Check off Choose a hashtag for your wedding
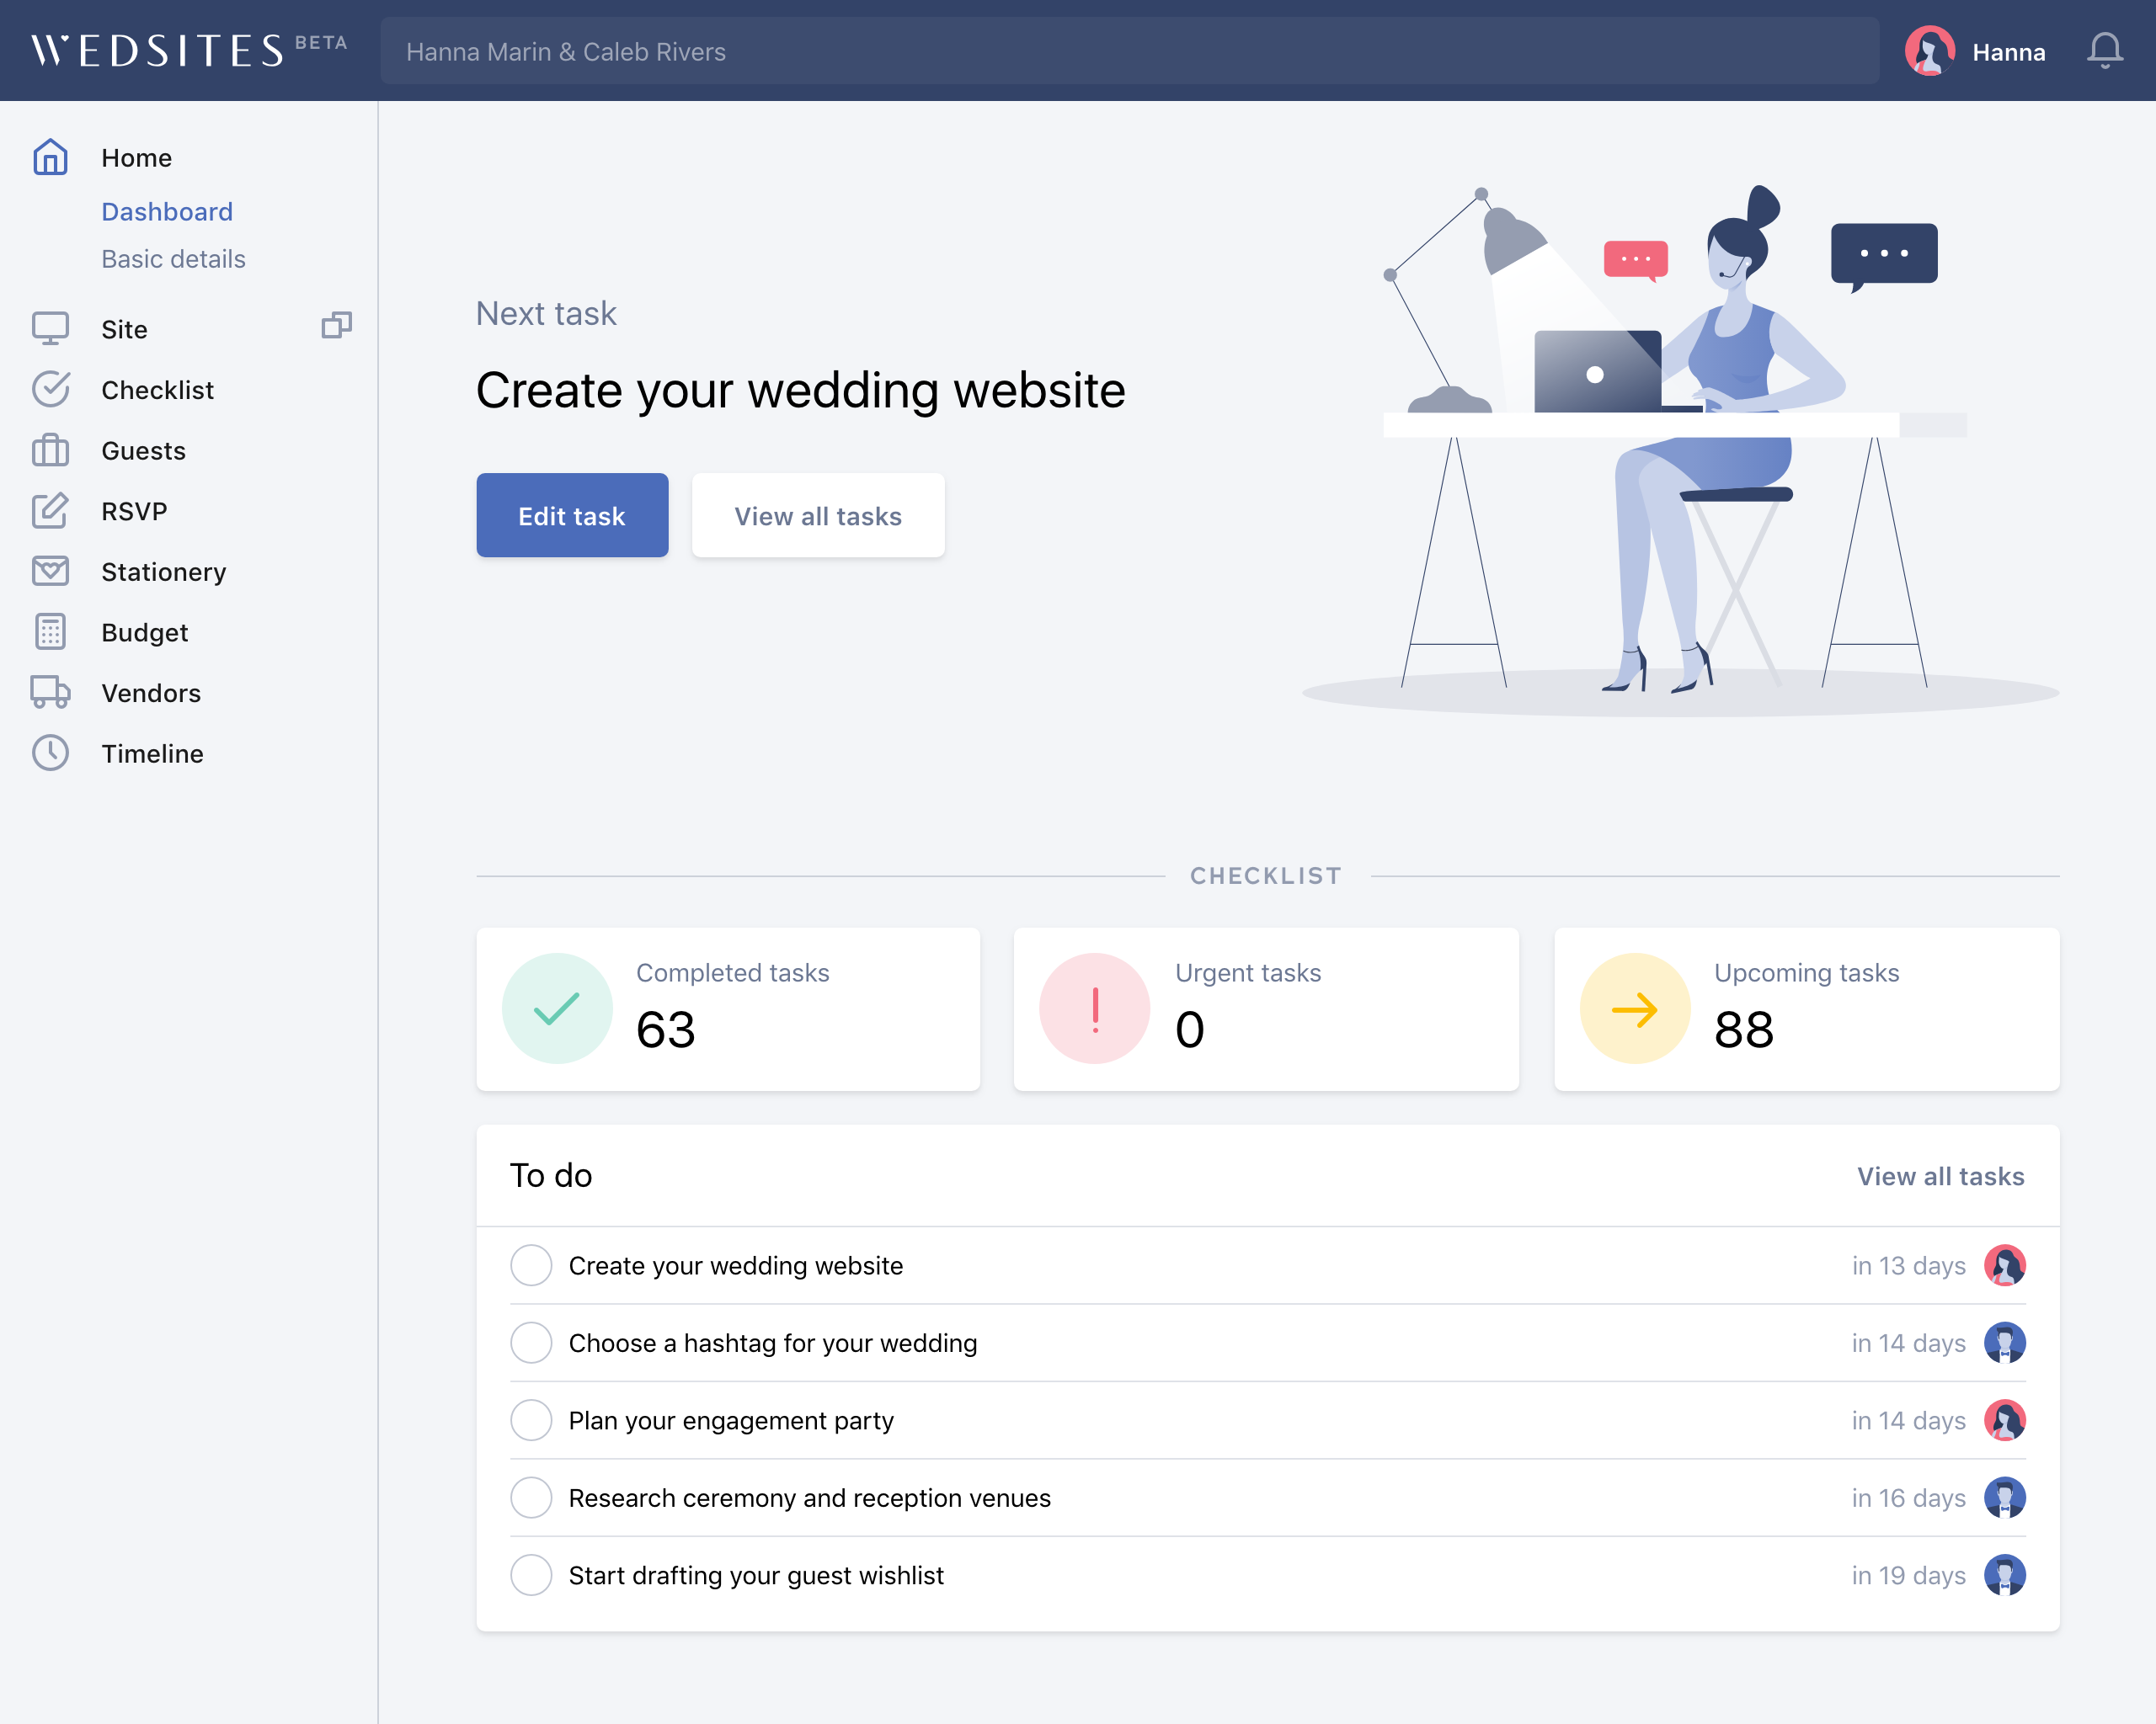This screenshot has height=1724, width=2156. pos(531,1342)
